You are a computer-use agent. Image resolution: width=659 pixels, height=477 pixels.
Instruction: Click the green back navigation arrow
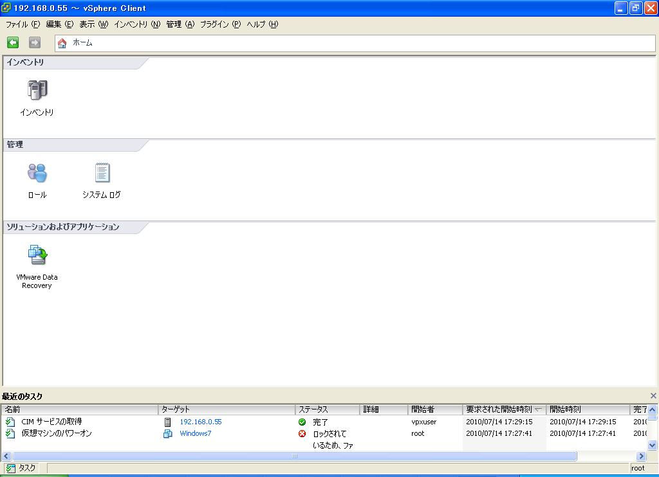13,42
